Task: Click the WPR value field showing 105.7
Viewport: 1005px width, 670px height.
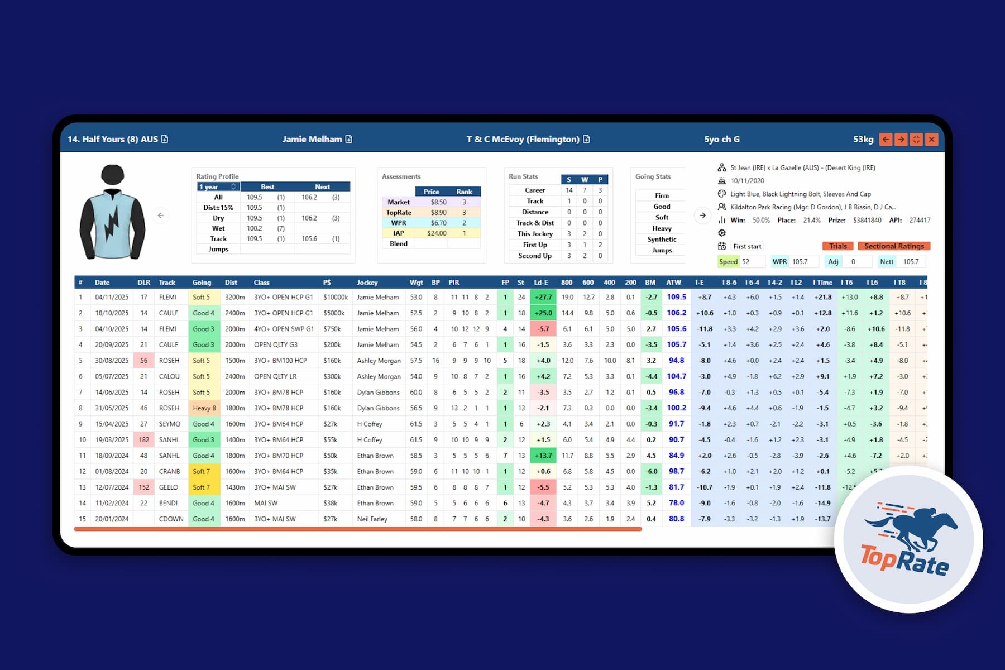Action: tap(804, 261)
